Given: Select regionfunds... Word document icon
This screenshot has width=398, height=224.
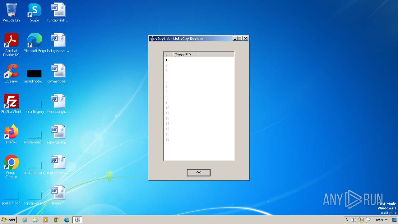Looking at the screenshot, I should point(58,165).
